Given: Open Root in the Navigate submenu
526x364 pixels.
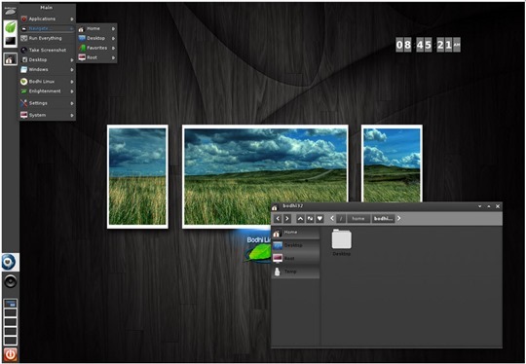Looking at the screenshot, I should tap(96, 57).
